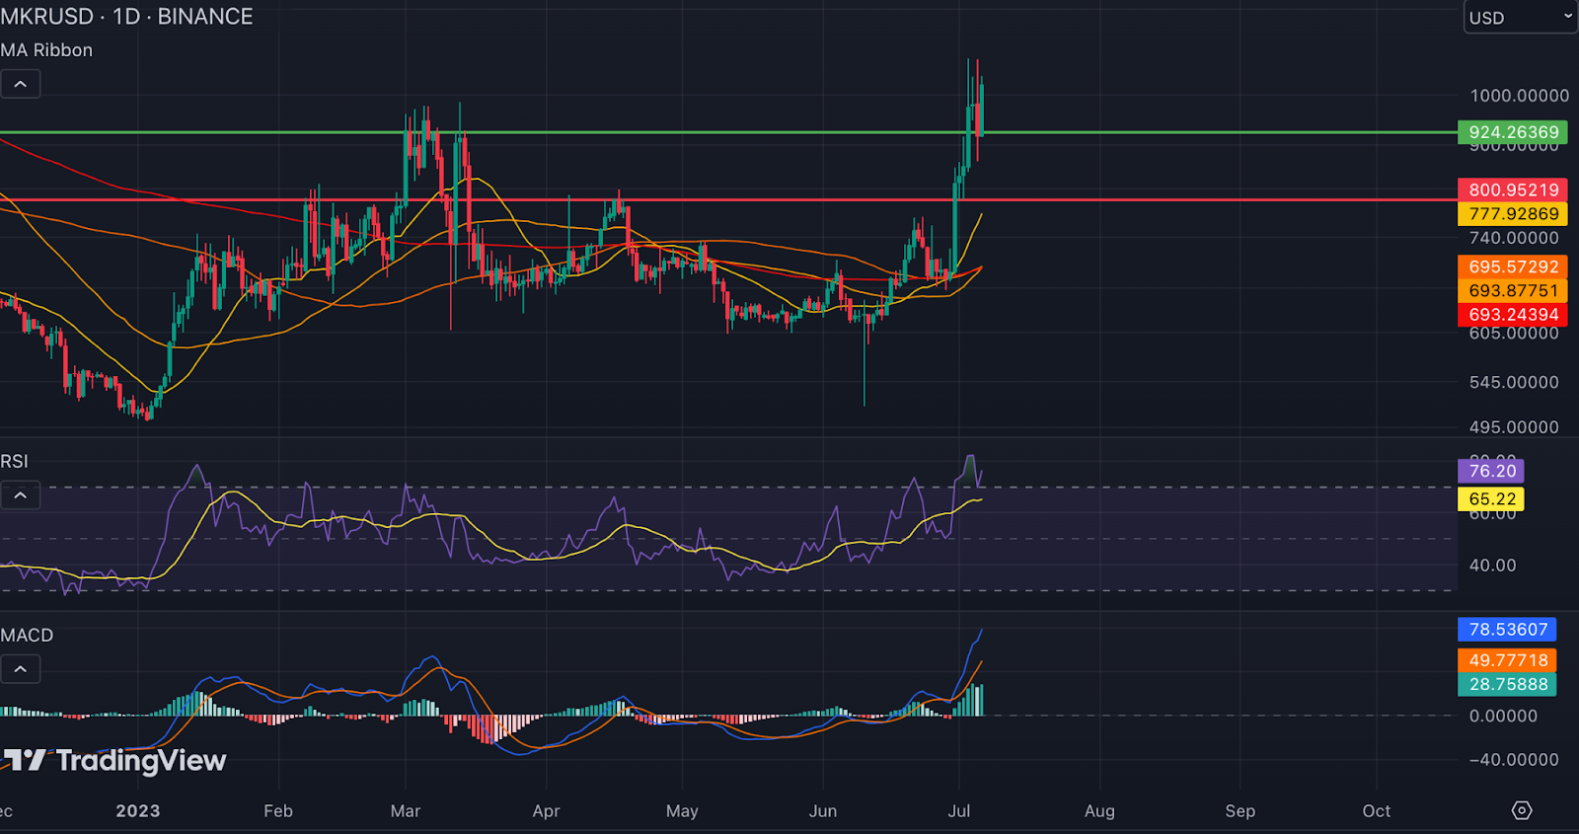This screenshot has width=1579, height=834.
Task: Click the blue 78.53607 MACD value label
Action: click(1507, 629)
